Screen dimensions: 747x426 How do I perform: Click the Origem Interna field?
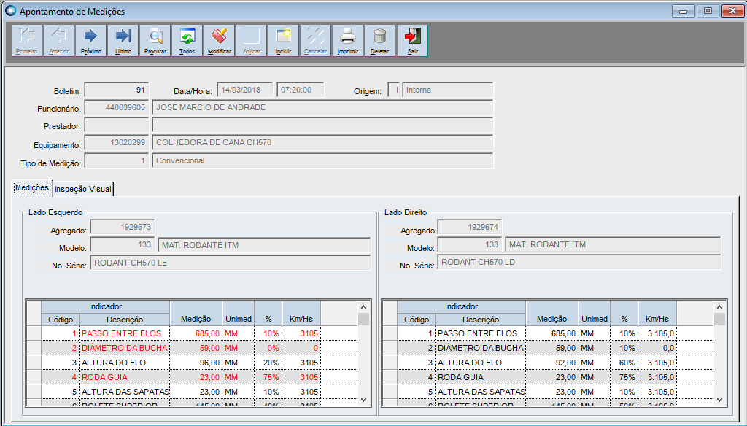coord(447,90)
